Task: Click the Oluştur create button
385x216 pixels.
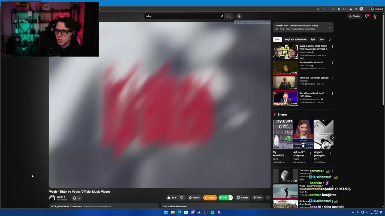Action: point(354,16)
